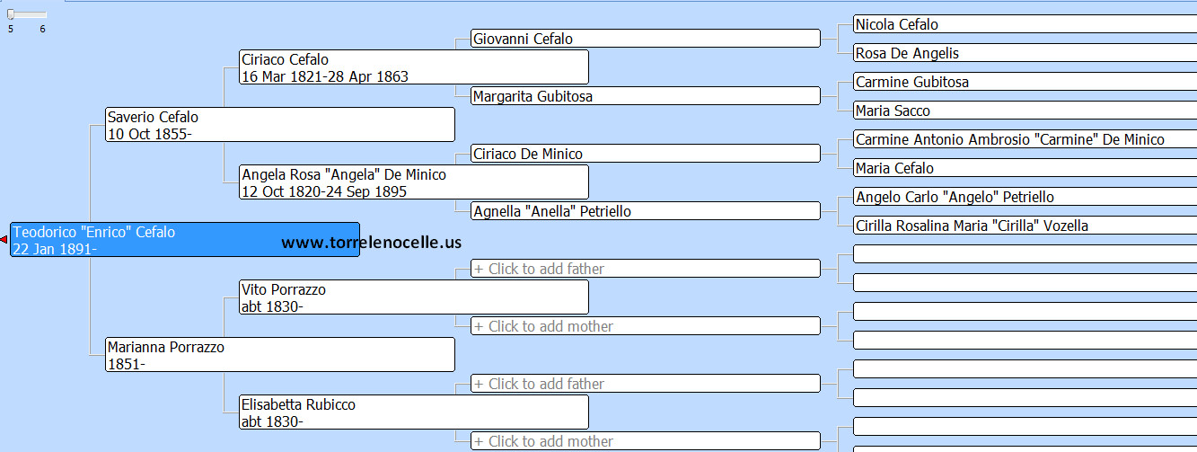Select Angela Rosa "Angela" De Minico
The height and width of the screenshot is (452, 1197).
(x=413, y=182)
